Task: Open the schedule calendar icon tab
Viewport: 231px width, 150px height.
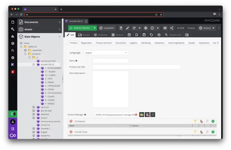Action: (129, 35)
